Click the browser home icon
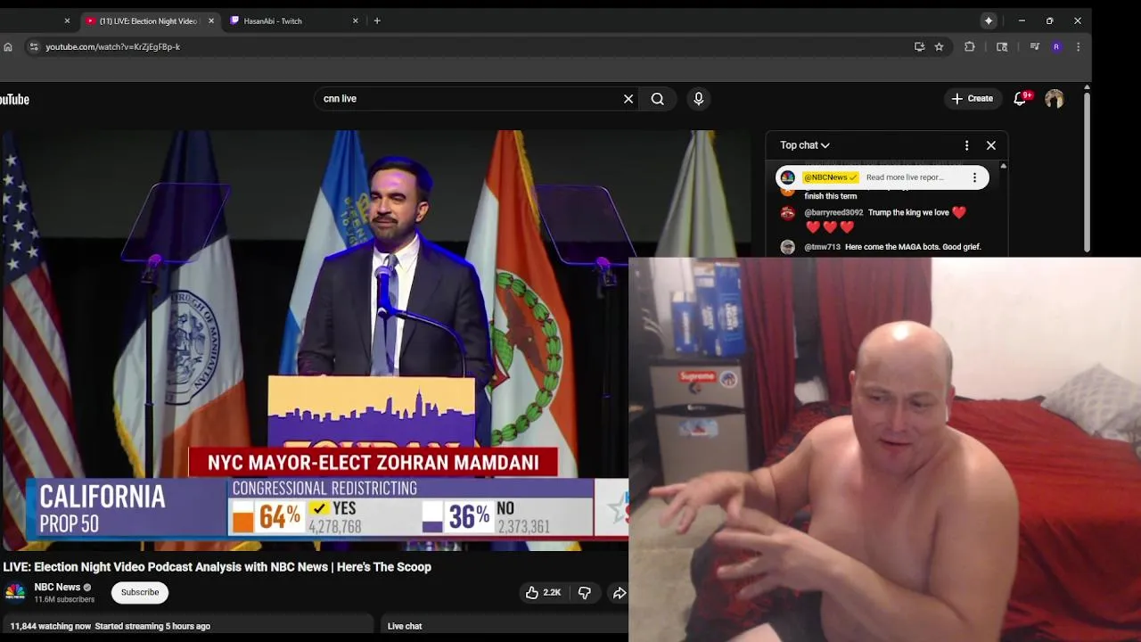The image size is (1141, 642). coord(8,46)
